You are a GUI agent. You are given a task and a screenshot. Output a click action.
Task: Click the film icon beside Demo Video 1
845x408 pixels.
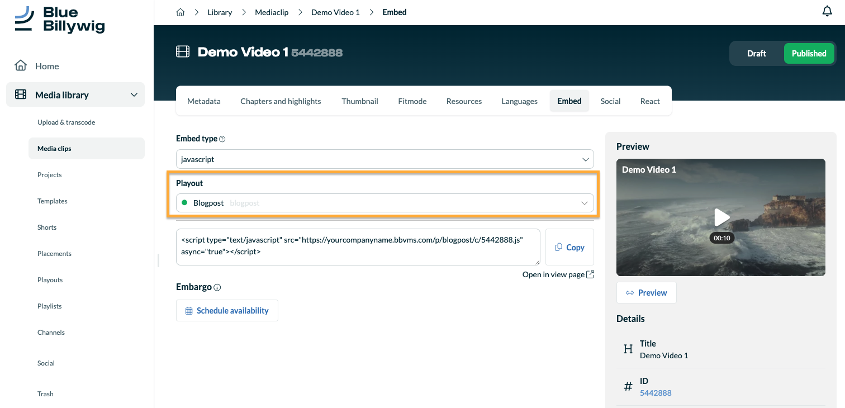pyautogui.click(x=183, y=52)
